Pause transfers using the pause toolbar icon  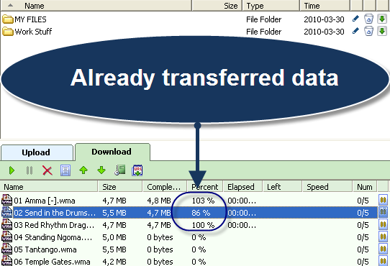[x=30, y=170]
